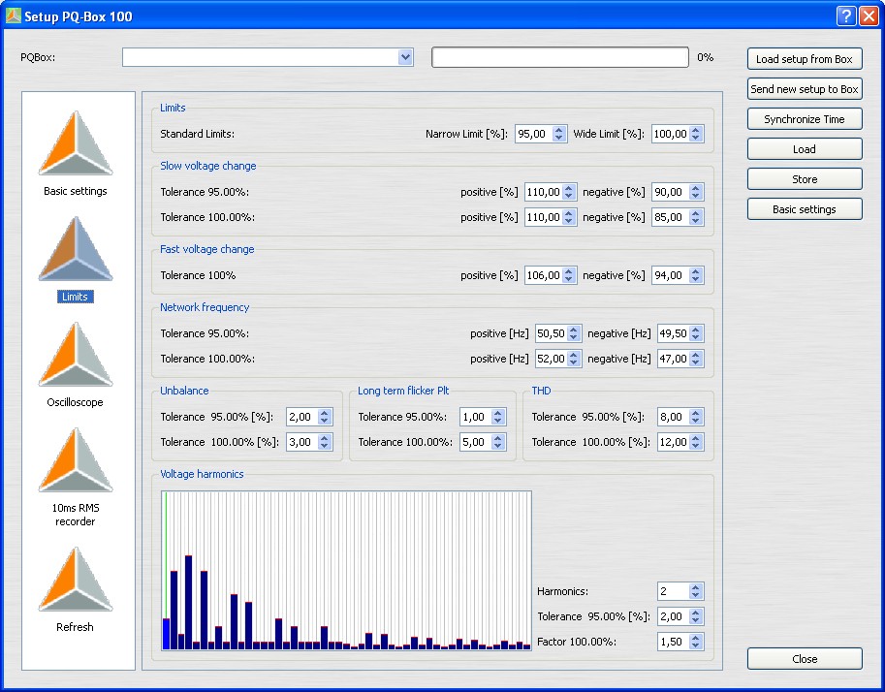This screenshot has width=885, height=692.
Task: Open the Basic settings pyramid icon
Action: click(76, 143)
